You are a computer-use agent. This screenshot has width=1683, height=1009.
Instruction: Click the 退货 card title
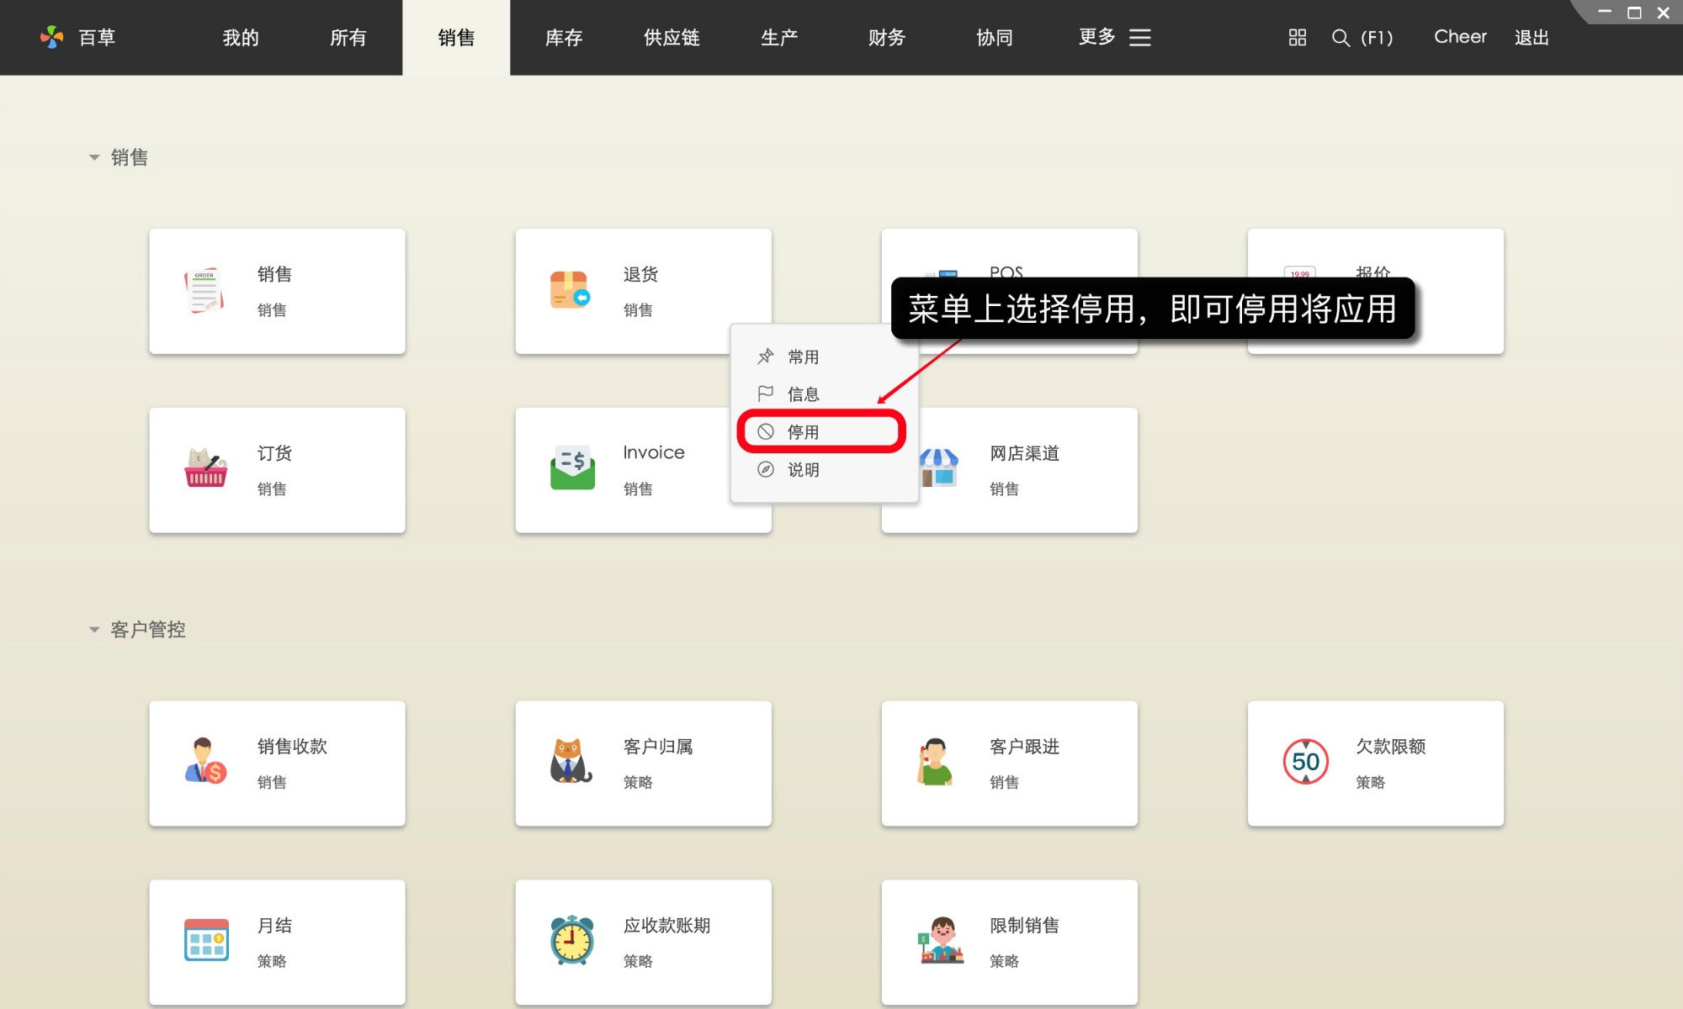[640, 274]
